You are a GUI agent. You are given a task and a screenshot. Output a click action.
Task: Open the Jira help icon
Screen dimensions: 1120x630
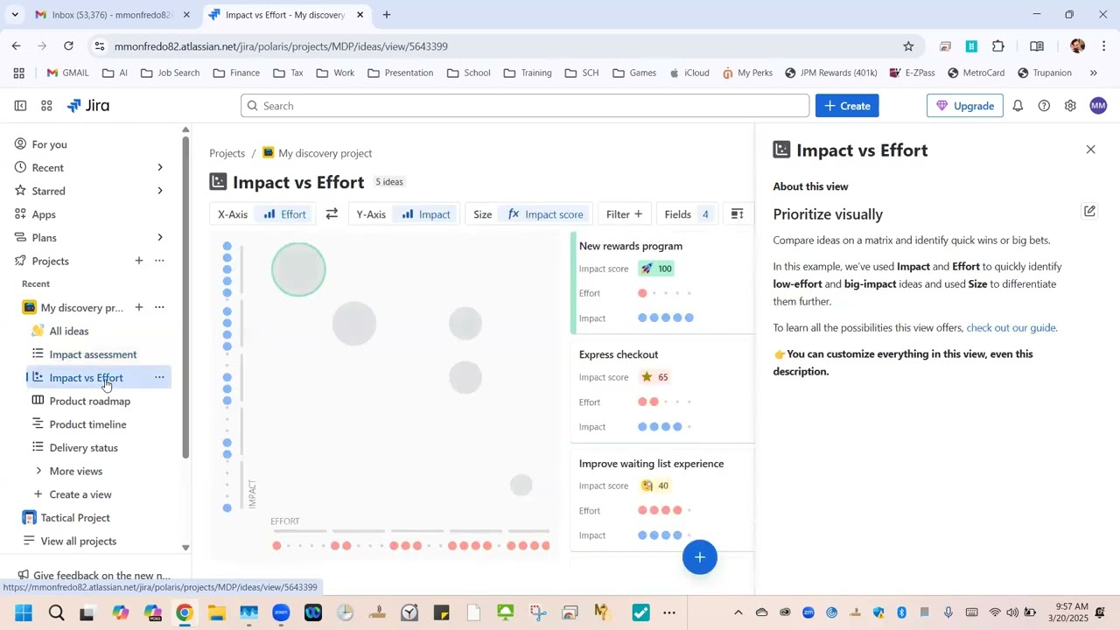coord(1044,106)
